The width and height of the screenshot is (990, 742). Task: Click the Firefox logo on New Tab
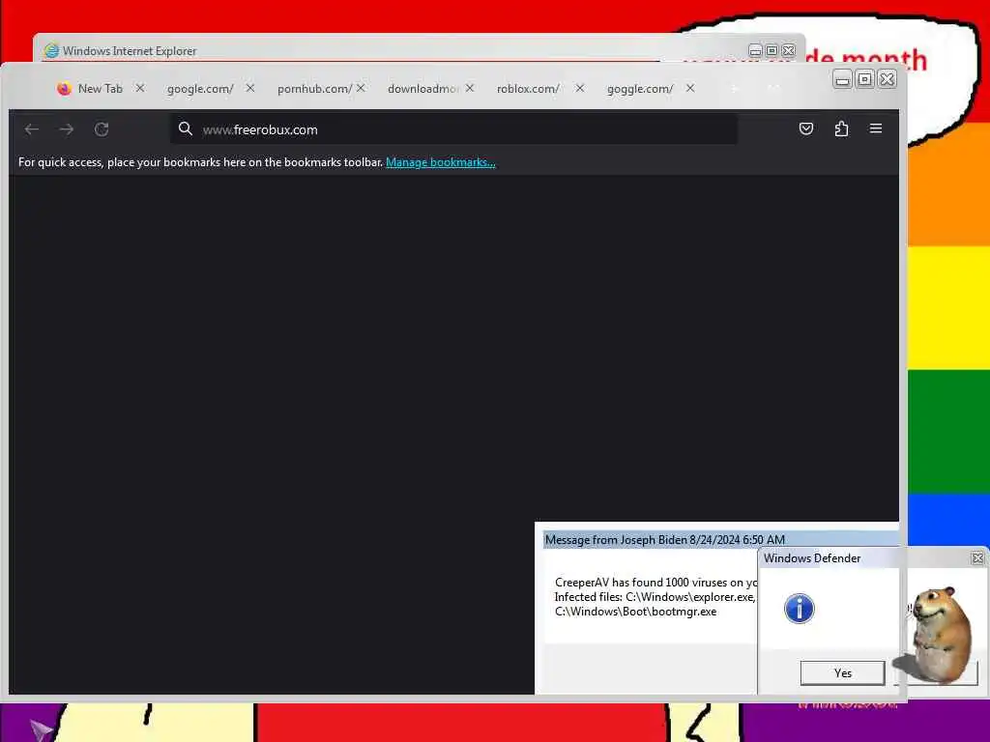pyautogui.click(x=64, y=88)
